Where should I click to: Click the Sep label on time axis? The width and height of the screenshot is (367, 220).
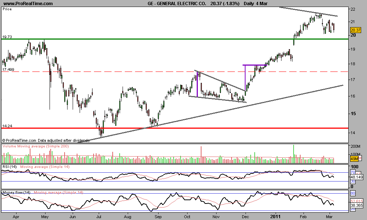tap(158, 217)
